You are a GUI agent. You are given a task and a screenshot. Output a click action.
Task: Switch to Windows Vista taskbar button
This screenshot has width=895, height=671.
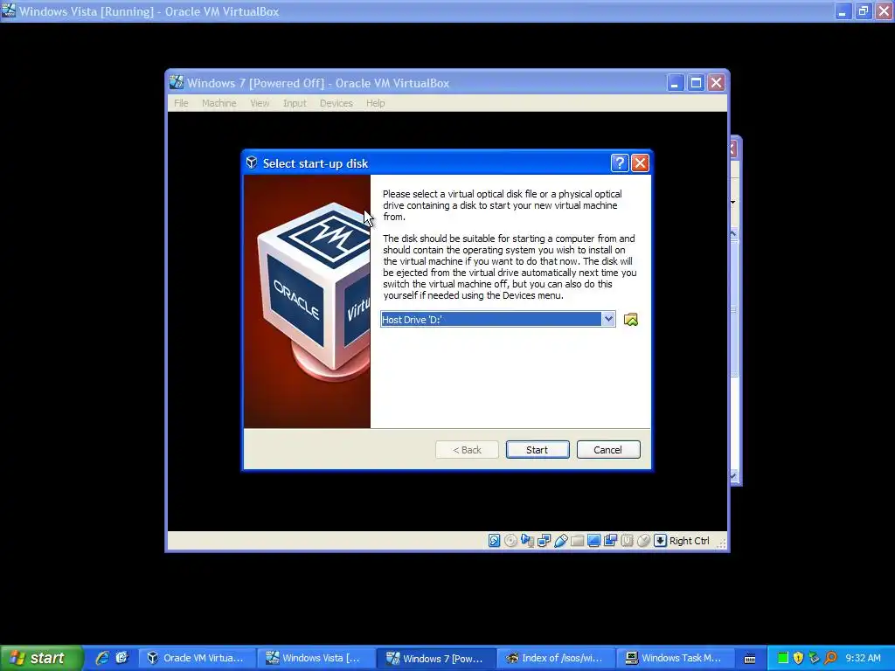click(x=315, y=658)
